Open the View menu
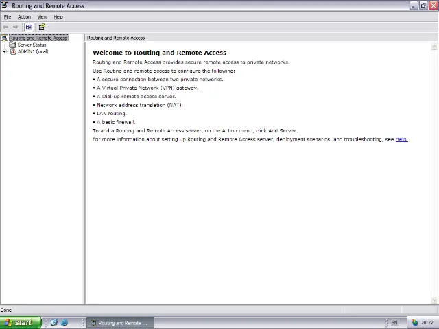This screenshot has width=439, height=329. 42,16
